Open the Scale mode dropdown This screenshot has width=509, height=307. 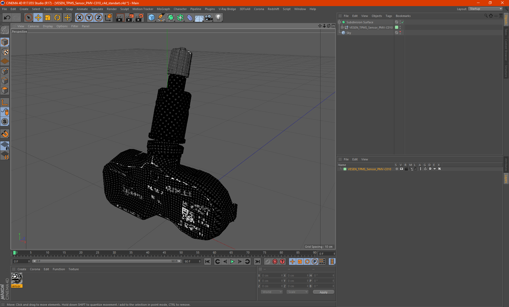(x=298, y=292)
